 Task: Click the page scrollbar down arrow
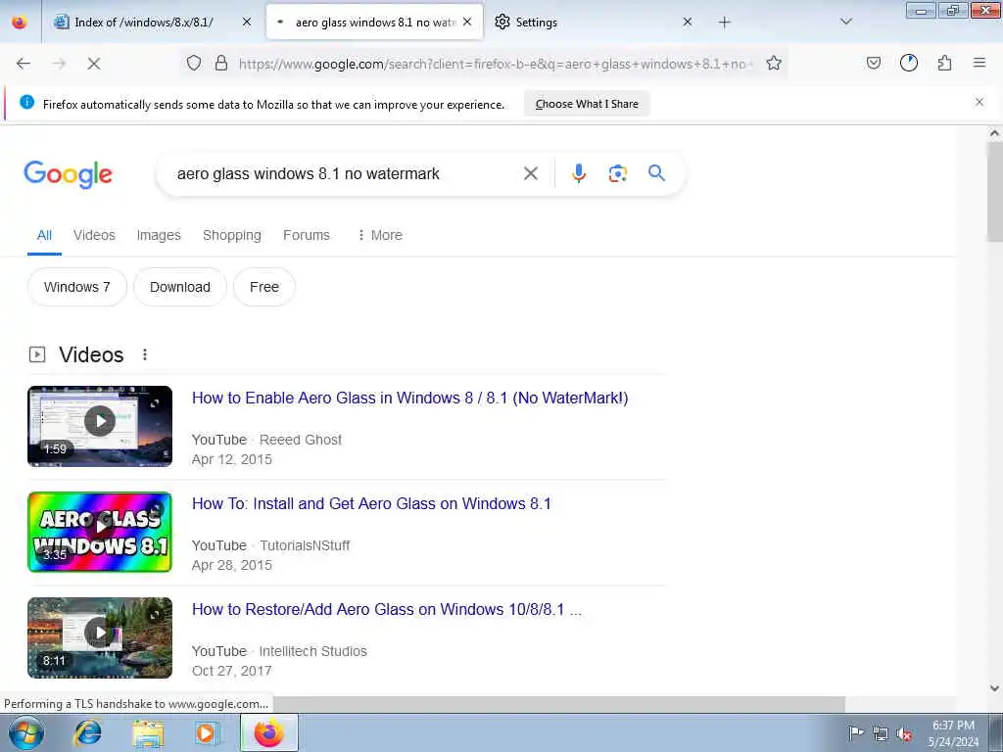[x=995, y=688]
